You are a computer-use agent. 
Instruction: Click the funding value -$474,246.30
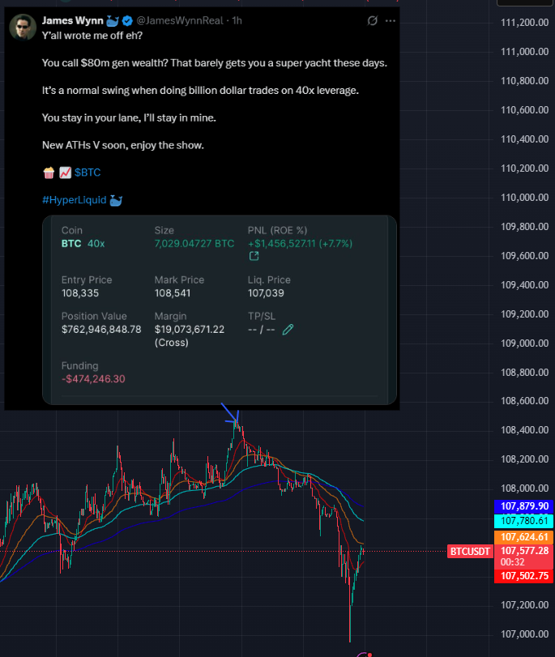(93, 379)
